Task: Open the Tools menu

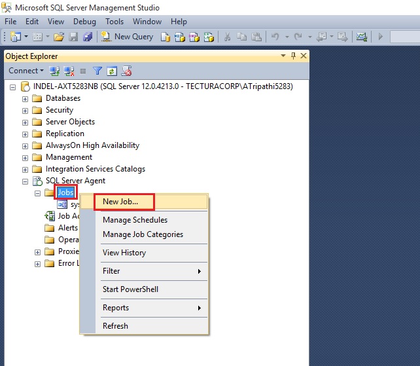Action: [114, 22]
